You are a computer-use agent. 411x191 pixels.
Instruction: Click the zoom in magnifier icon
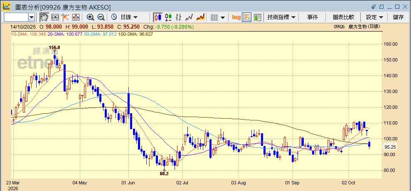tap(91, 17)
